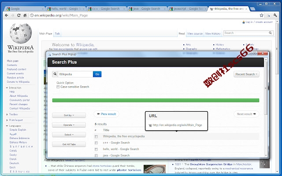Open the Recent Search dropdown
Viewport: 282px width, 176px height.
(x=246, y=74)
